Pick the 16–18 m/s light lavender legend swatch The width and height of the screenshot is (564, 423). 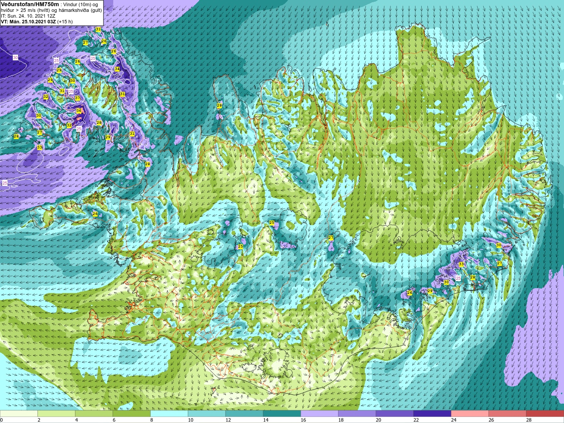pos(319,414)
